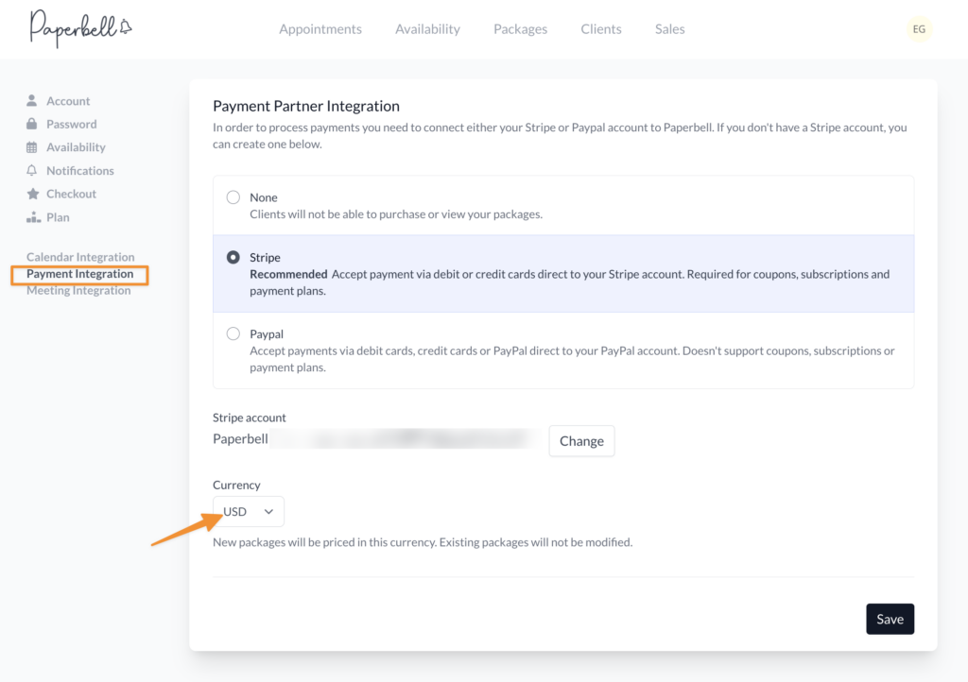Select the Stripe radio button

click(x=233, y=258)
